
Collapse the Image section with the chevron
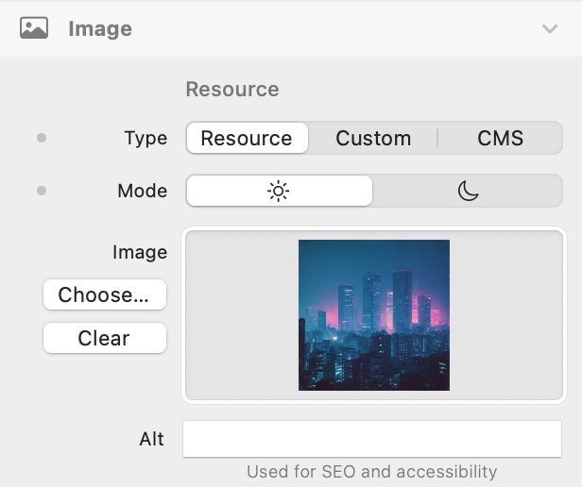point(550,29)
